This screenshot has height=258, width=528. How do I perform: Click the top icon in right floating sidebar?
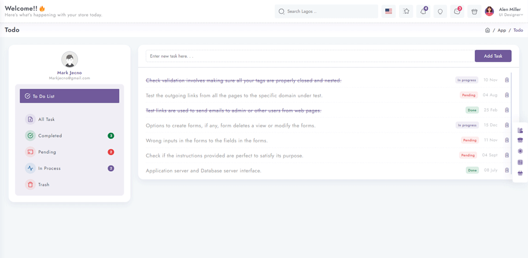(520, 130)
